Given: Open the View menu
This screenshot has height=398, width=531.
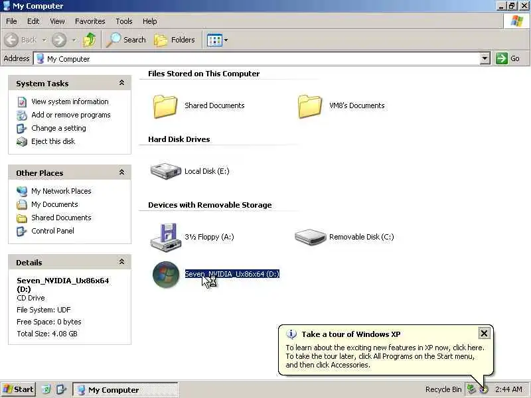Looking at the screenshot, I should (x=57, y=21).
